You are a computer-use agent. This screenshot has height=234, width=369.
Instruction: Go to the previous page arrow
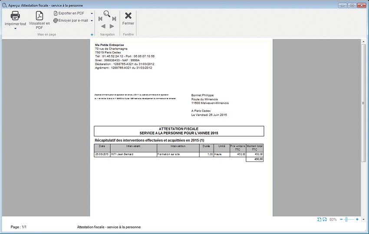[103, 26]
